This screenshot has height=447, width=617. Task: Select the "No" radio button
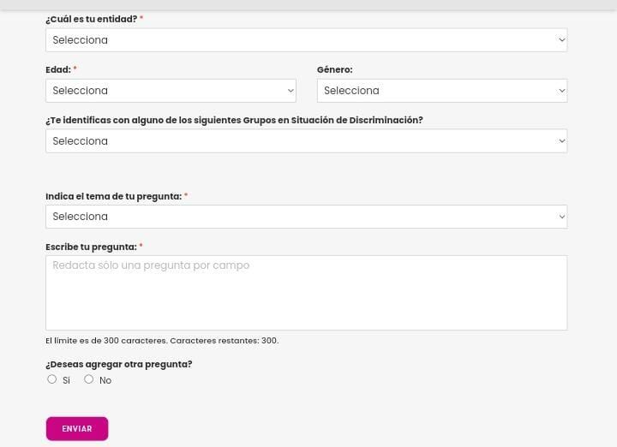[x=89, y=379]
